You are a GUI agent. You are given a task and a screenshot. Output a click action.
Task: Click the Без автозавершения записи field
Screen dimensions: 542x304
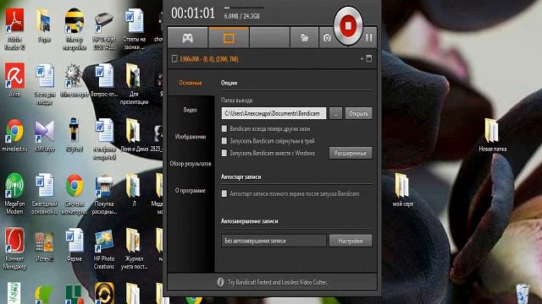(274, 241)
